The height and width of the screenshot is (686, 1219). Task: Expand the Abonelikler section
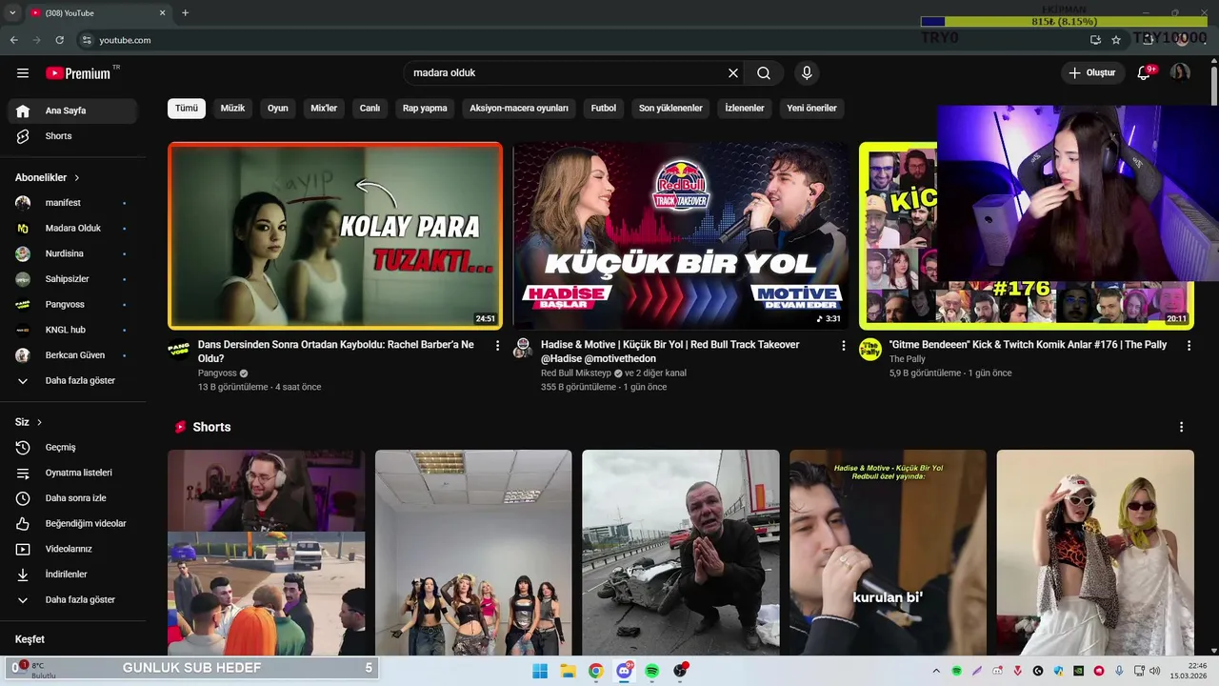(48, 178)
